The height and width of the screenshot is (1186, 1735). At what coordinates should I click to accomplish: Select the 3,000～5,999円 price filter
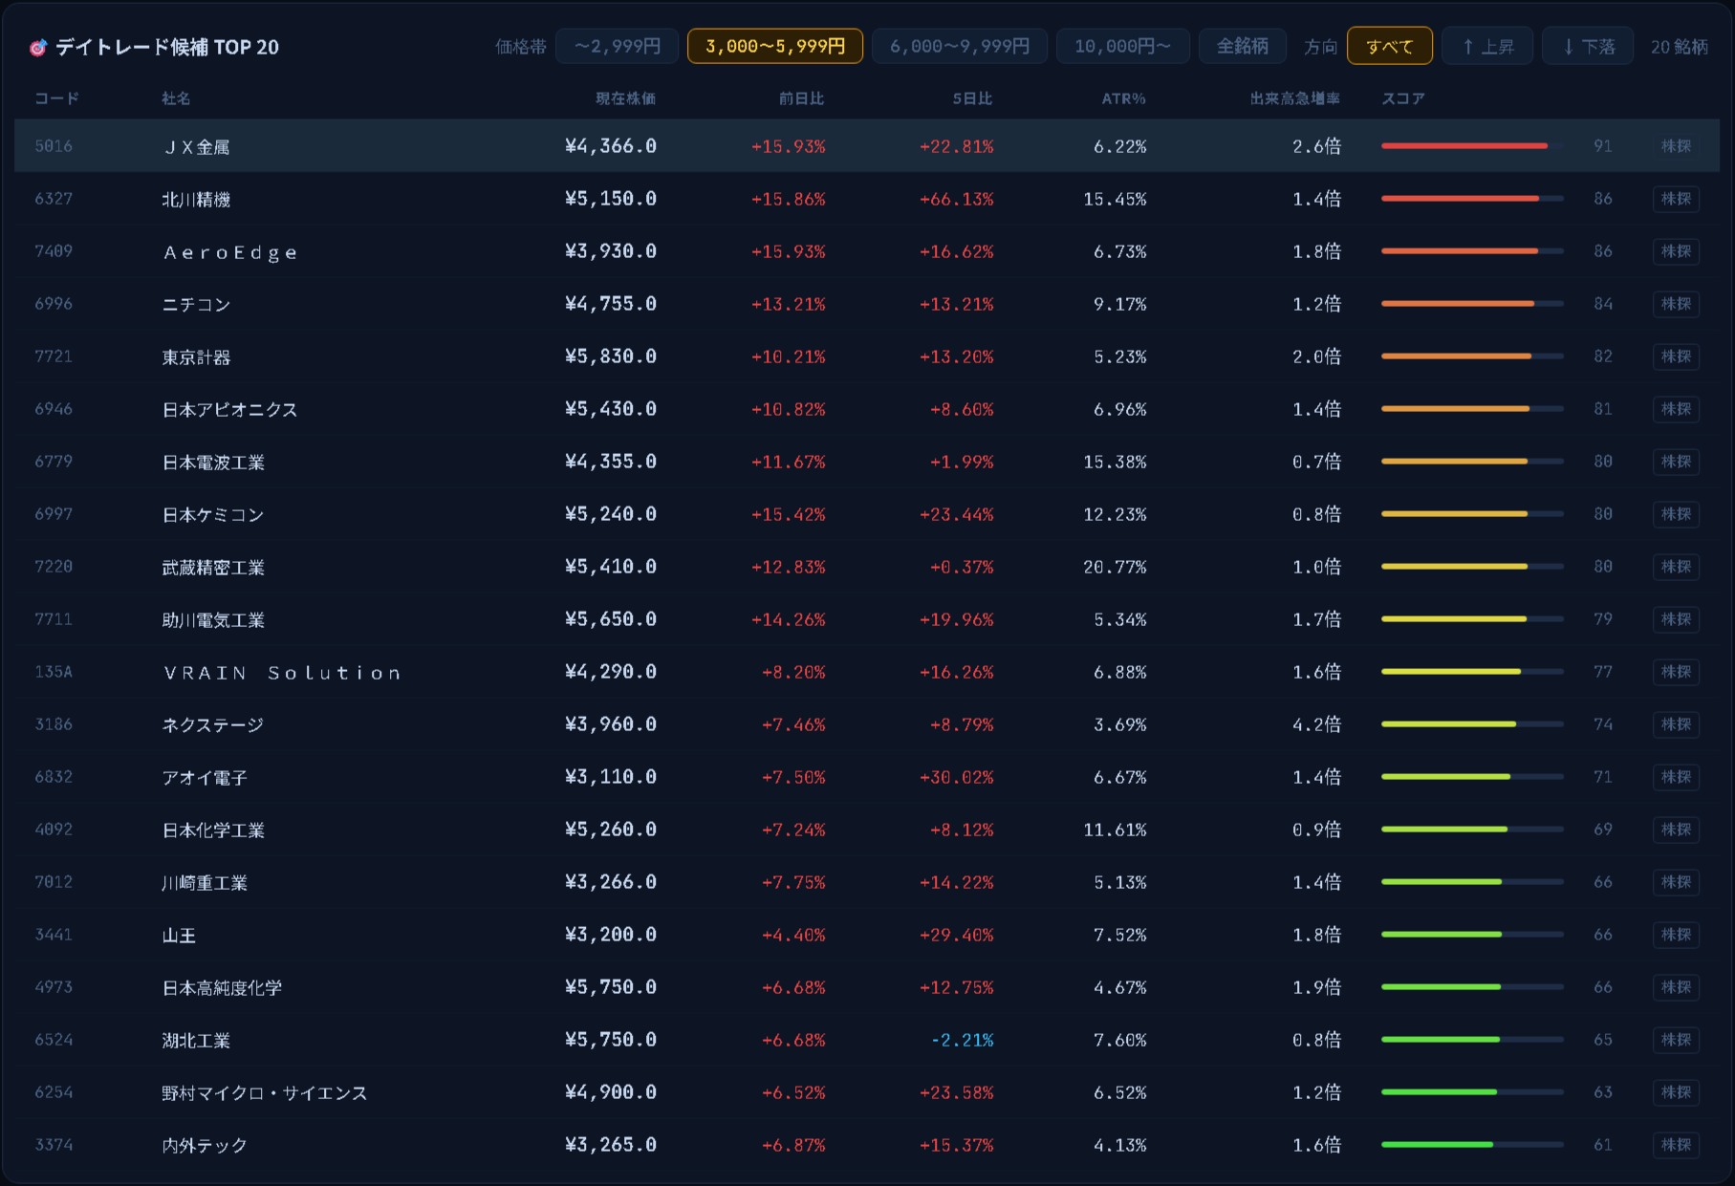click(x=775, y=46)
